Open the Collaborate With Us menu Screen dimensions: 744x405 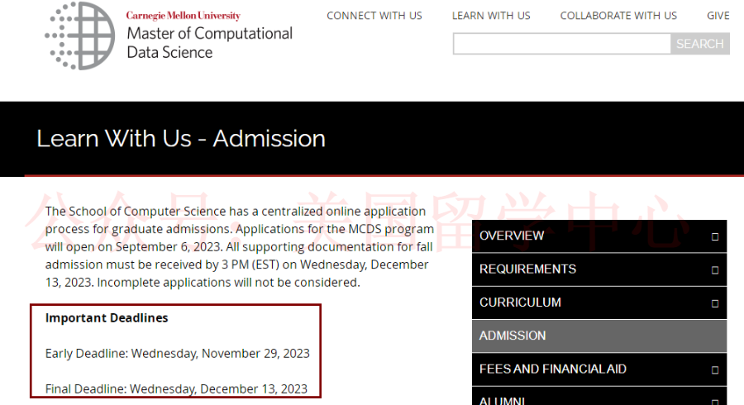(618, 16)
